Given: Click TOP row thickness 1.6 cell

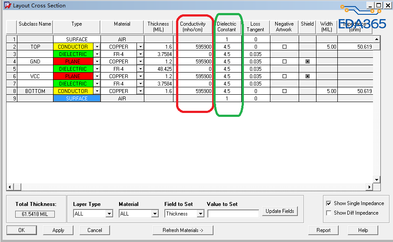Looking at the screenshot, I should (x=159, y=47).
